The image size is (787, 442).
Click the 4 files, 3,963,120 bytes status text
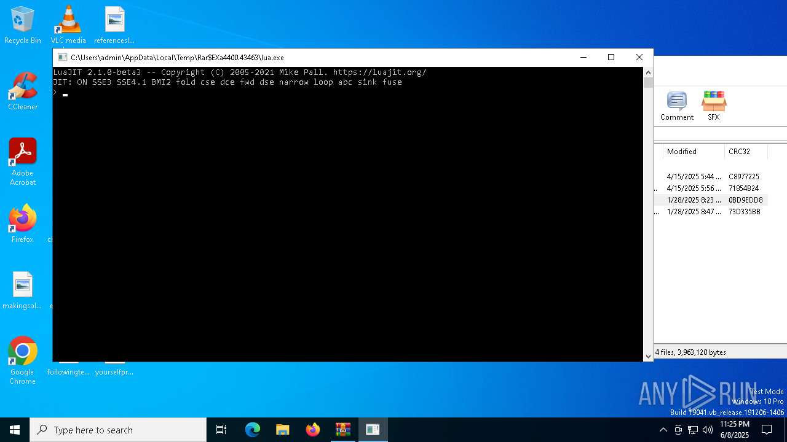(690, 352)
